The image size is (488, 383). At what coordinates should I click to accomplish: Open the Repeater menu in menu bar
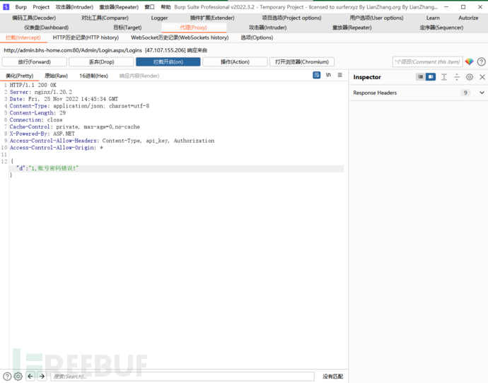pos(119,7)
